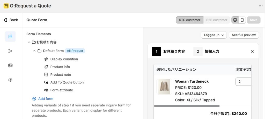Click See full preview button
265x119 pixels.
click(244, 35)
